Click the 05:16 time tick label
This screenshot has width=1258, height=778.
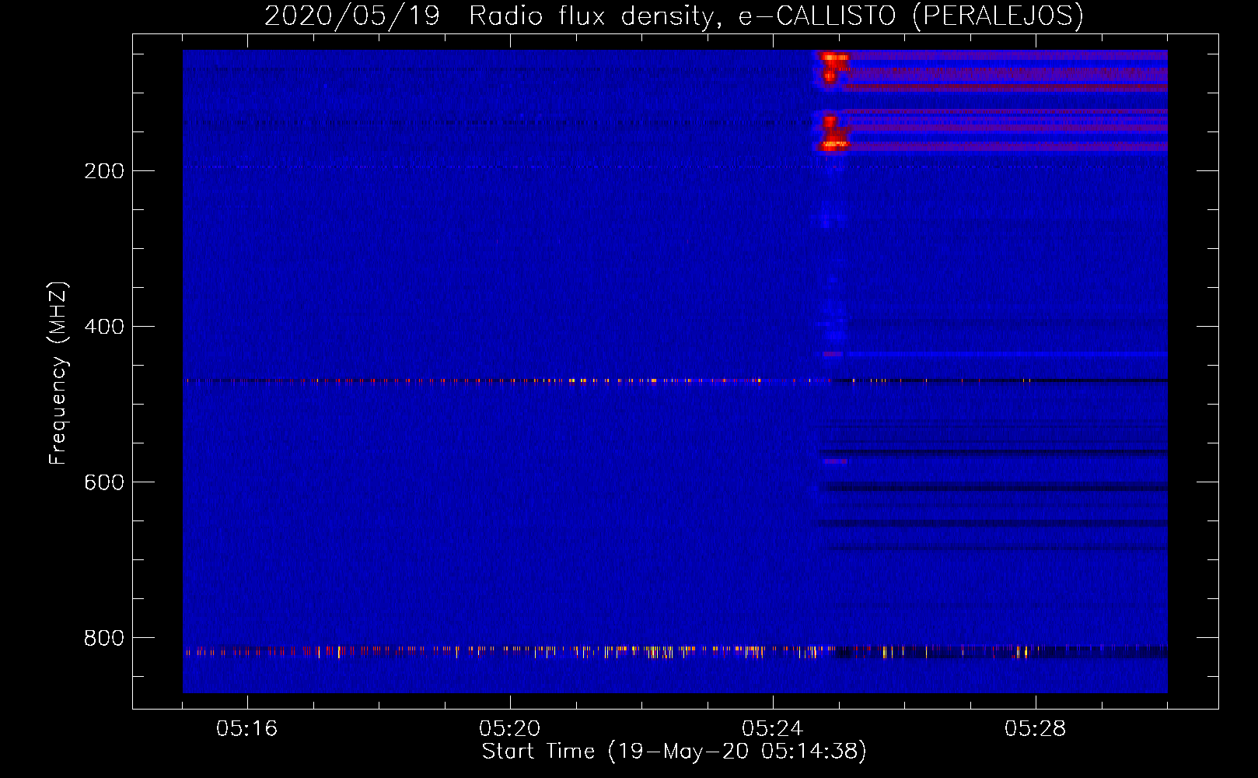coord(247,729)
